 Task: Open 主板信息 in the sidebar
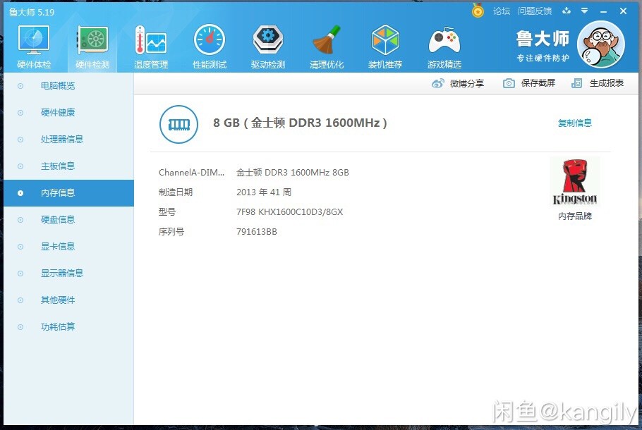69,166
